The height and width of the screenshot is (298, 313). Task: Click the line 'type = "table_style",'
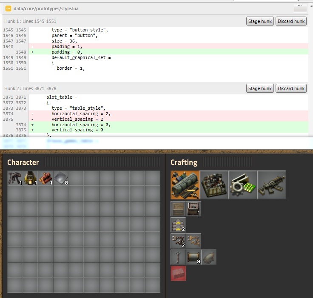[x=78, y=108]
